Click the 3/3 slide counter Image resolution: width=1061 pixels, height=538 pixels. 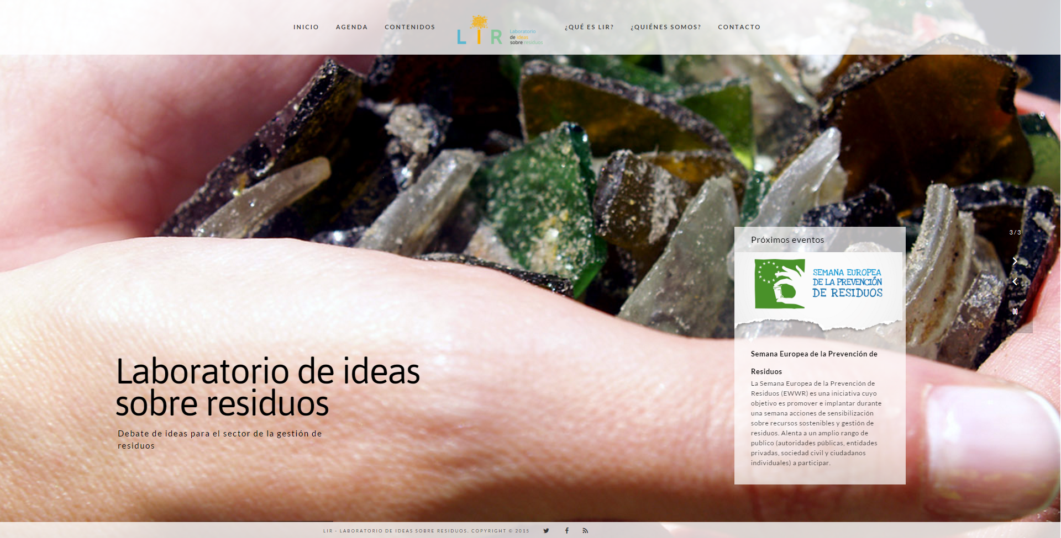pyautogui.click(x=1015, y=233)
